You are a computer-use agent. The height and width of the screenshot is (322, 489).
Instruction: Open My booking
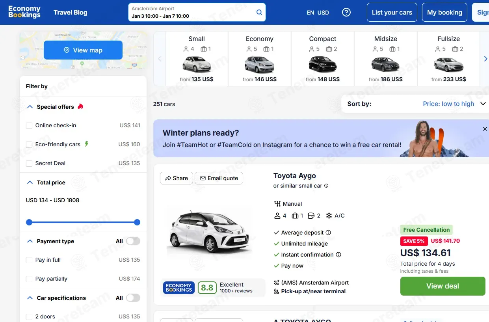coord(444,12)
